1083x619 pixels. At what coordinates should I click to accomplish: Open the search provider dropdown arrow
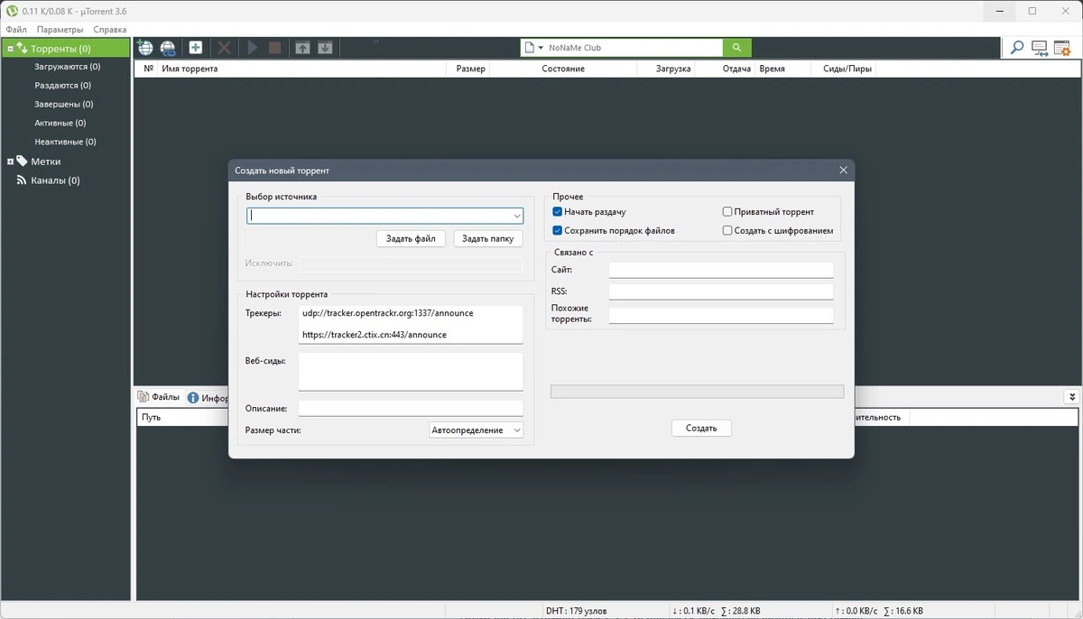(x=541, y=48)
